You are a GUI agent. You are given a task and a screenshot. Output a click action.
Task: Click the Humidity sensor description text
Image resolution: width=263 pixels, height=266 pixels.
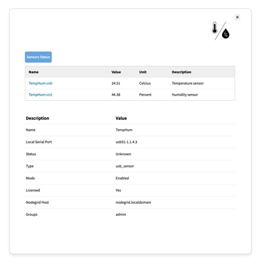click(185, 95)
